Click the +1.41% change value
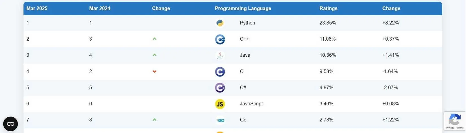The width and height of the screenshot is (466, 133). pyautogui.click(x=391, y=55)
